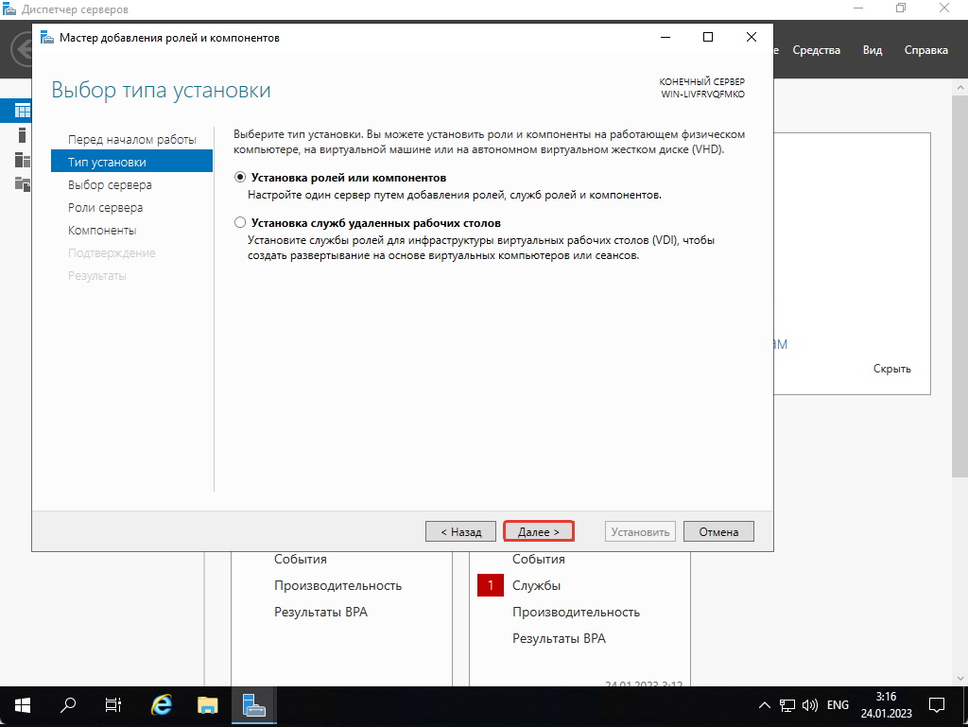The height and width of the screenshot is (727, 968).
Task: Show hidden tray icons chevron
Action: click(x=765, y=706)
